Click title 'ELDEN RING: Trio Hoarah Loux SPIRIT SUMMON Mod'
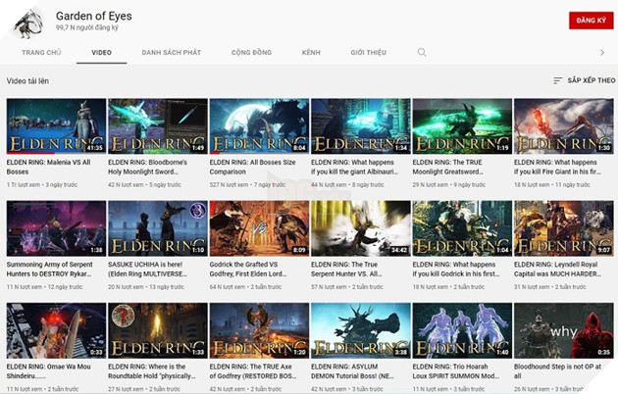 456,371
